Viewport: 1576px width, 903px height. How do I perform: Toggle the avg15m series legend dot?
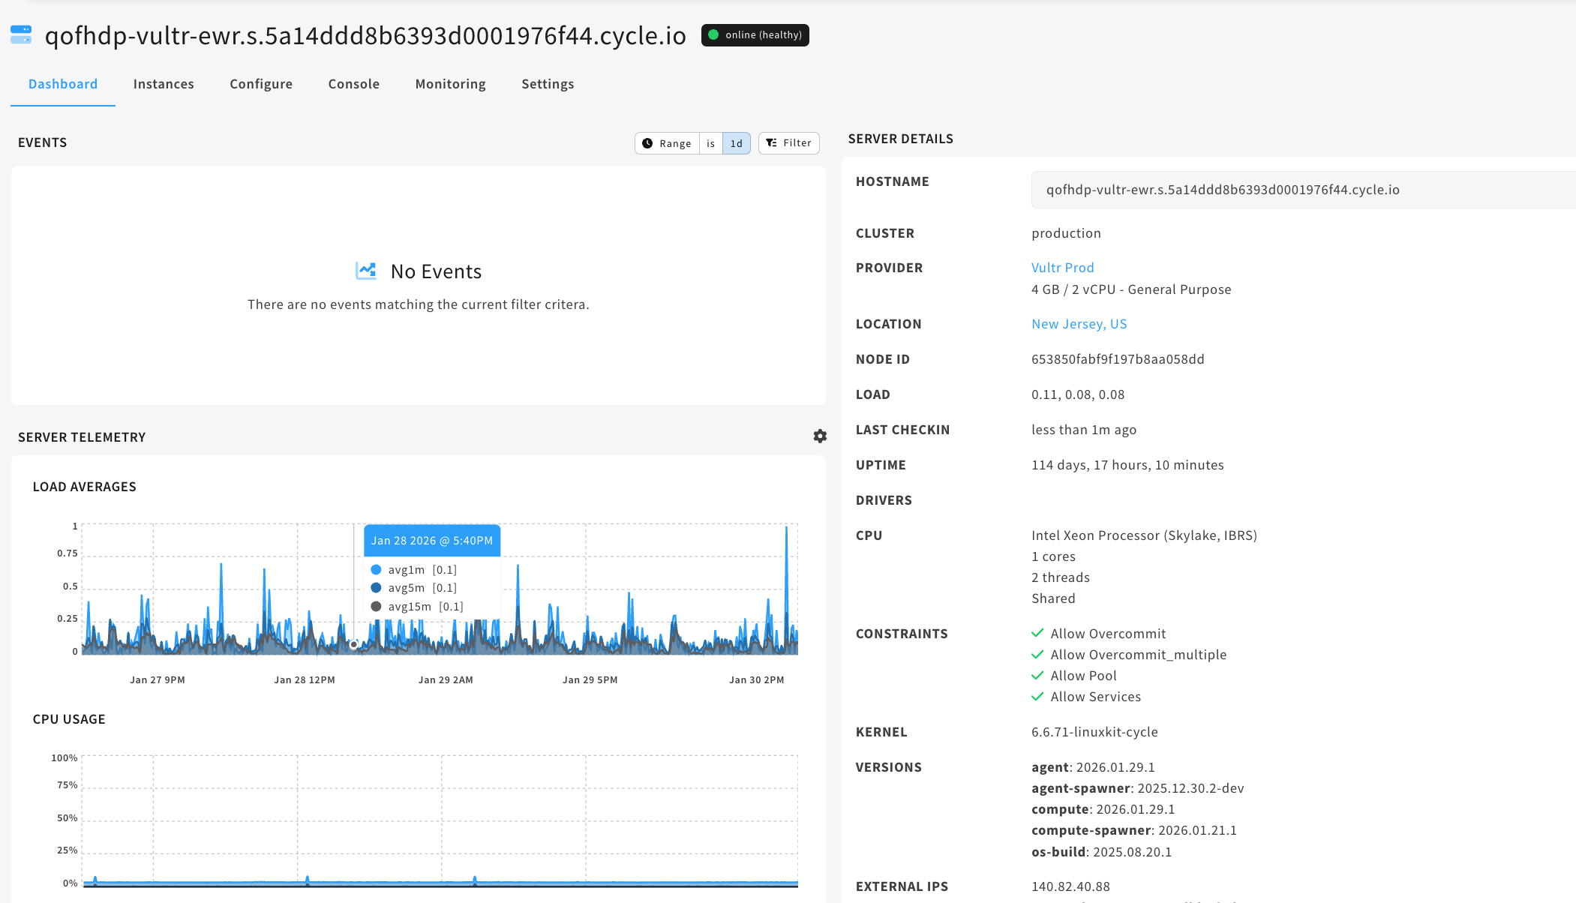point(377,607)
